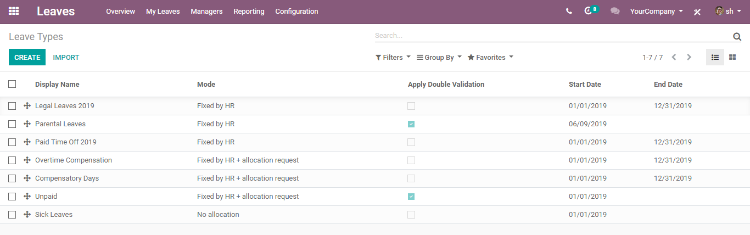Open the apps grid menu icon

tap(14, 11)
